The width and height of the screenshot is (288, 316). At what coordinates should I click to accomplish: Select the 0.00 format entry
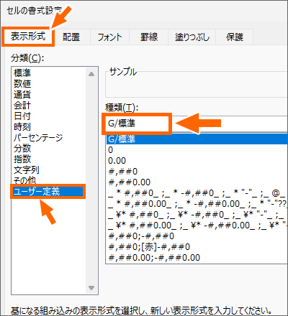(197, 161)
